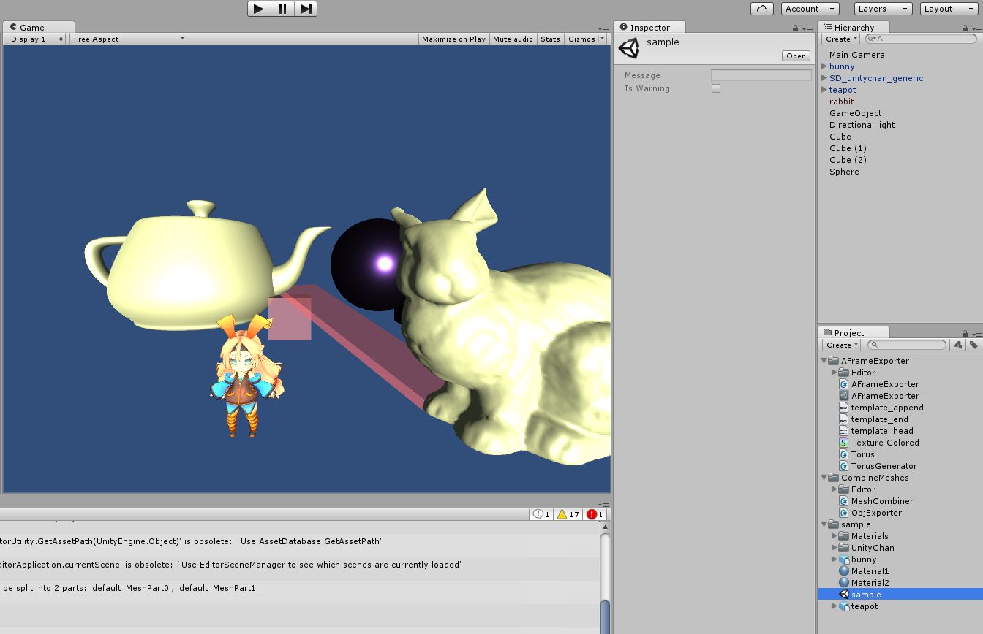Image resolution: width=983 pixels, height=634 pixels.
Task: Open the Project Create dropdown
Action: (x=841, y=345)
